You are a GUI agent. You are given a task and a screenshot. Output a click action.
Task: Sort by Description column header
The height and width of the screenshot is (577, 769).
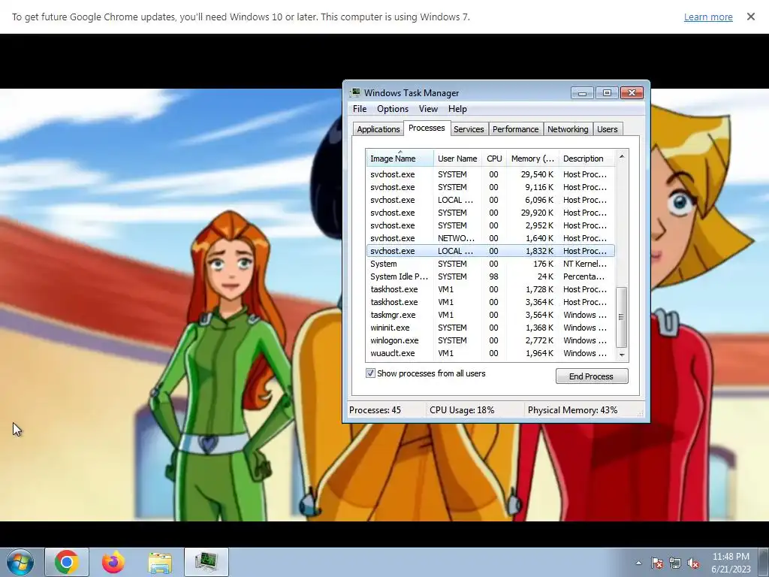point(587,159)
